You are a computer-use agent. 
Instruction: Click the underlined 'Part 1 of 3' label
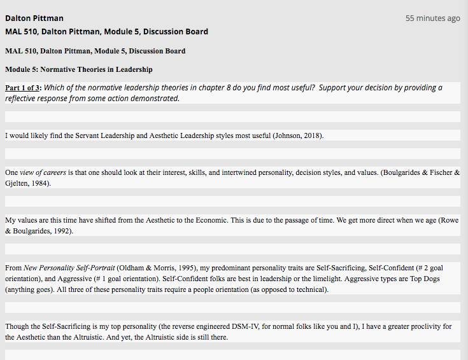click(22, 88)
